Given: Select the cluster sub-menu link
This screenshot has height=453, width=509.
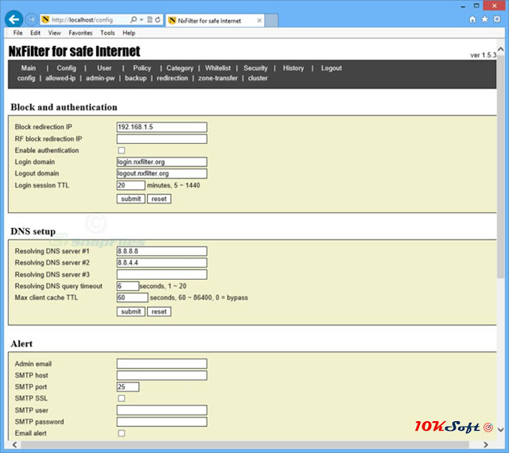Looking at the screenshot, I should pyautogui.click(x=258, y=78).
